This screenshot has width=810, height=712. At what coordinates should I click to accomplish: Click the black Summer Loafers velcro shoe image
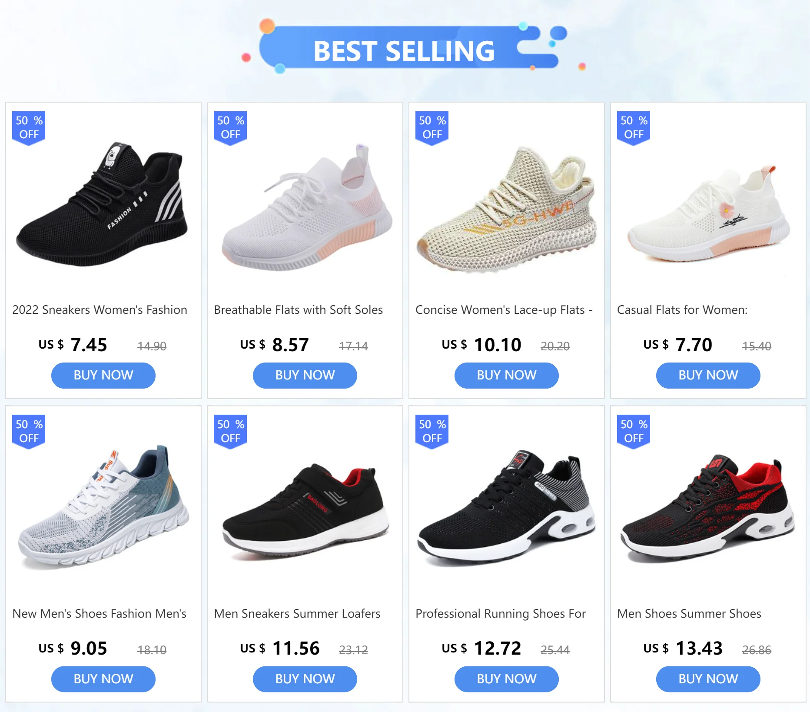click(x=306, y=509)
